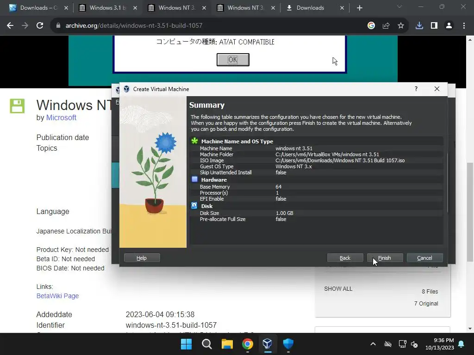Close the last Downloads browser tab

click(x=342, y=8)
